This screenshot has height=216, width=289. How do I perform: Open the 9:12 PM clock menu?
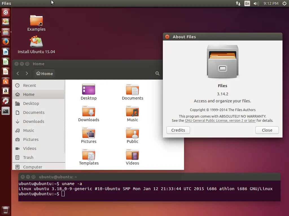[271, 3]
